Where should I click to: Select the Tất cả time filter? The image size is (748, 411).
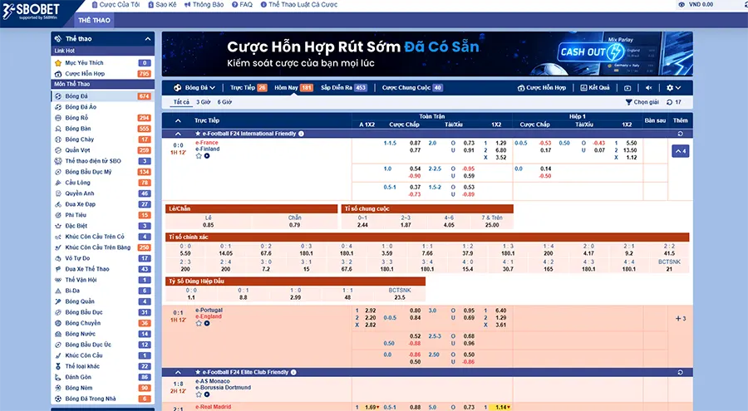click(181, 102)
